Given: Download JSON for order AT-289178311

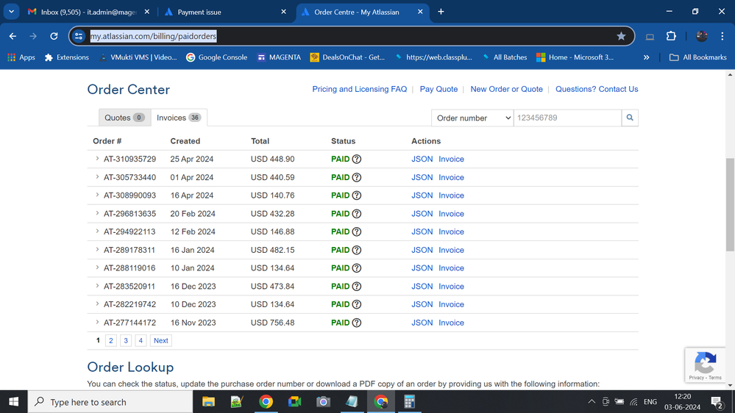Looking at the screenshot, I should [x=422, y=250].
